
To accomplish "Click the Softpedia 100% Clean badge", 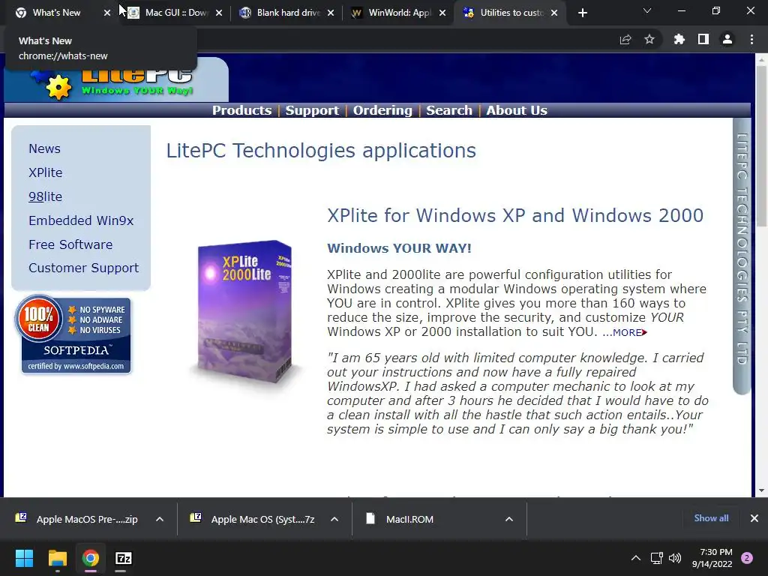I will pyautogui.click(x=74, y=334).
